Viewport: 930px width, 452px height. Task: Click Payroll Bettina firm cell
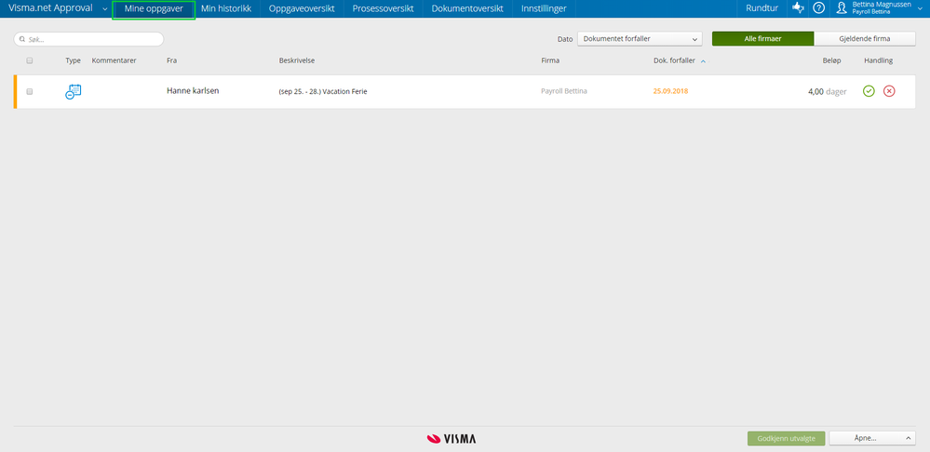564,91
